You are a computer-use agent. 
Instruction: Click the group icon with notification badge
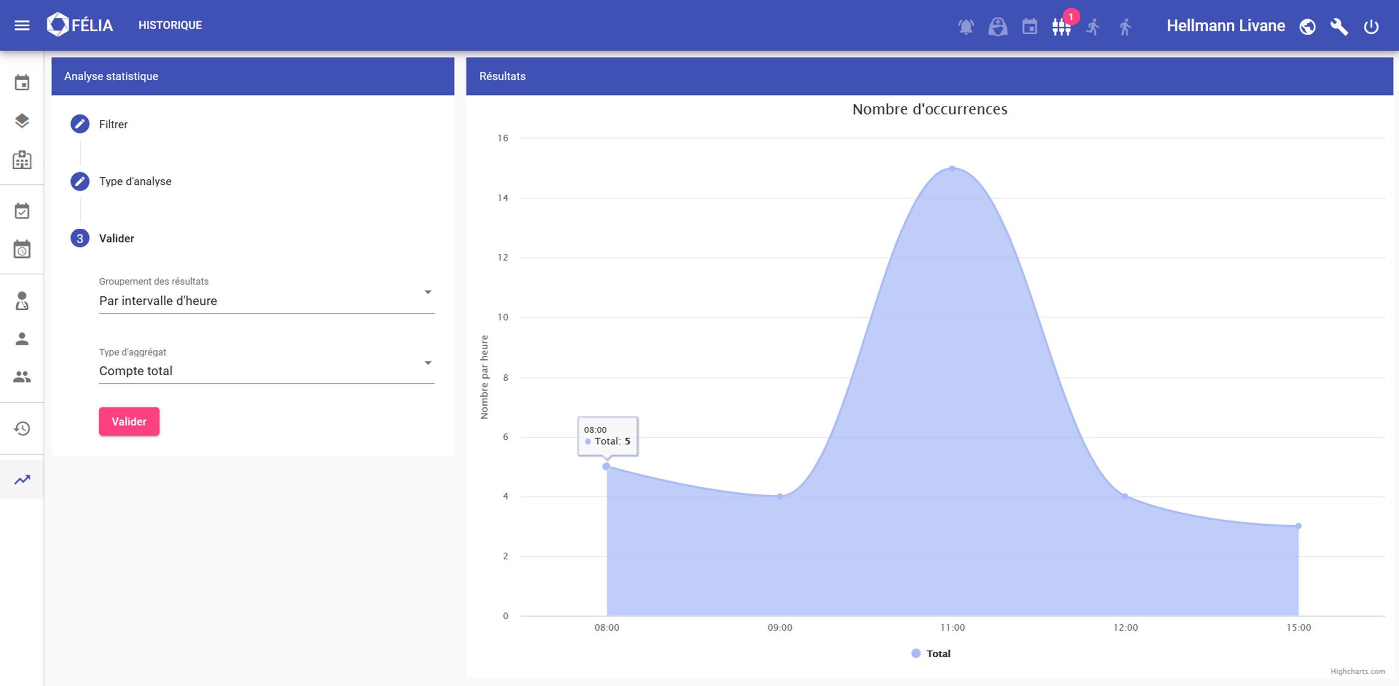coord(1061,26)
